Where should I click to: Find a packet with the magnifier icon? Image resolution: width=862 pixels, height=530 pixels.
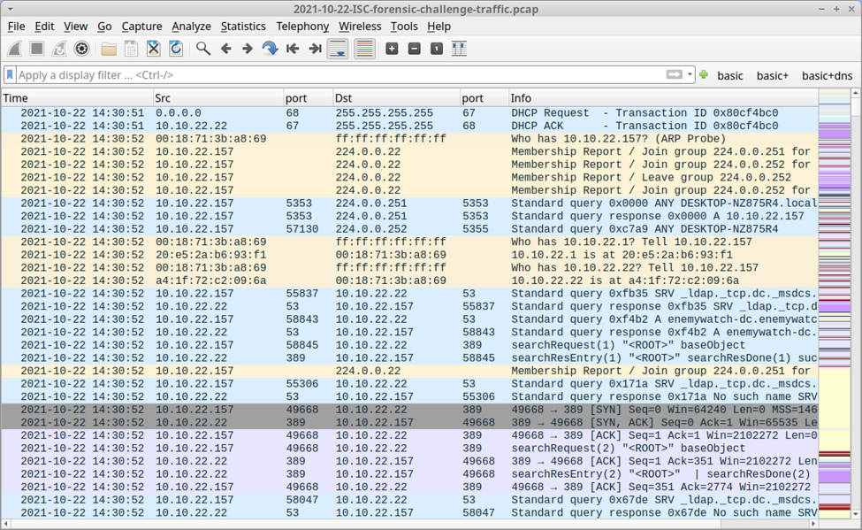[x=202, y=49]
